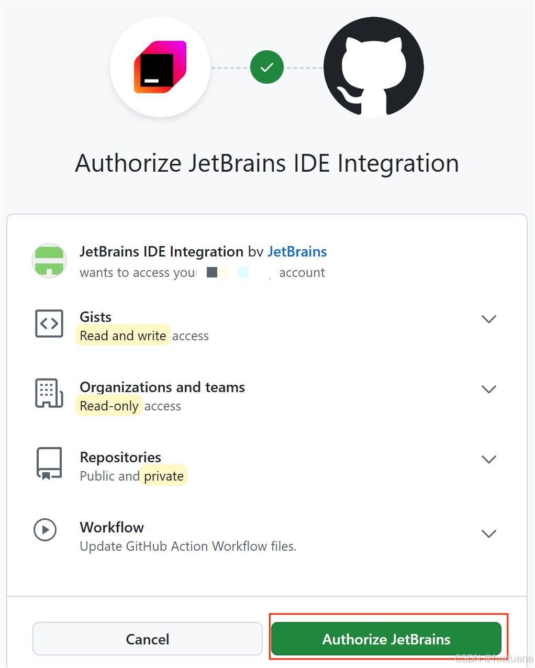
Task: Click the private highlighted label
Action: pos(164,476)
